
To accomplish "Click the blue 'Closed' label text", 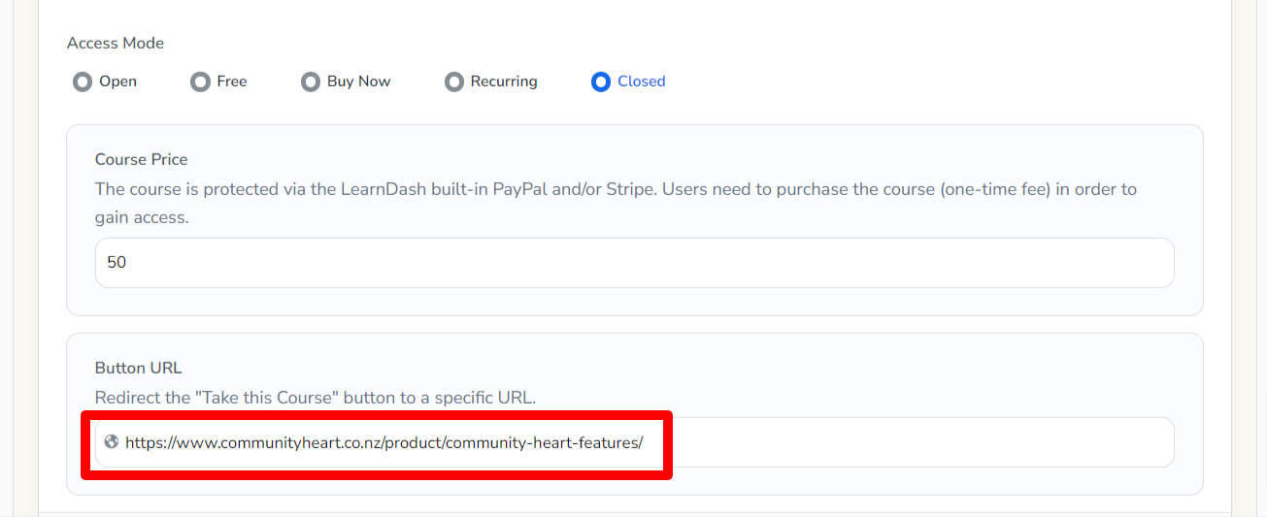I will tap(642, 81).
